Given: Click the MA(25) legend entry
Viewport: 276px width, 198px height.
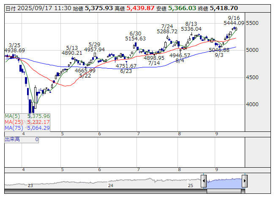Looking at the screenshot, I should 27,122.
